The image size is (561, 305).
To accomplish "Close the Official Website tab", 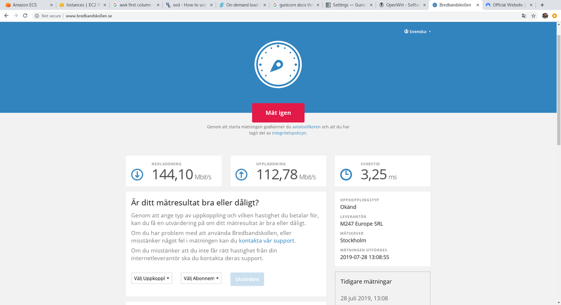I will [531, 5].
